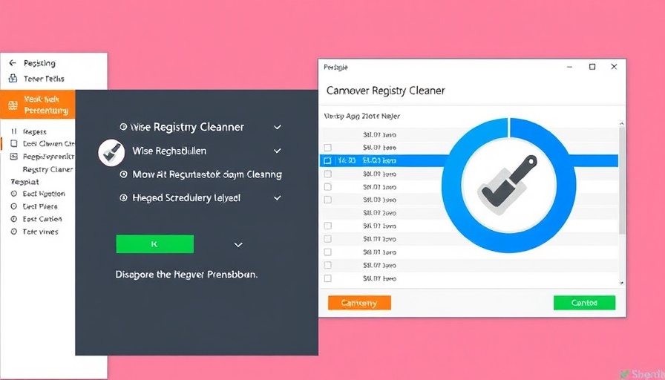Expand the "Wise Reghedlullen" chevron

click(278, 151)
